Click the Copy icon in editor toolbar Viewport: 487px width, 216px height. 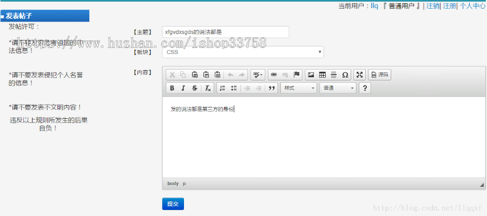(x=183, y=75)
